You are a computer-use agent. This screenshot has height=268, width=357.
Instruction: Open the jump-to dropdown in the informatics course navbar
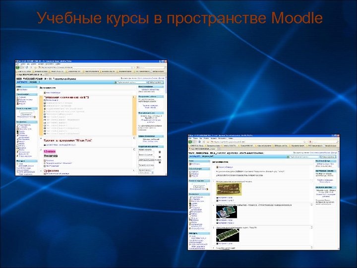point(305,157)
